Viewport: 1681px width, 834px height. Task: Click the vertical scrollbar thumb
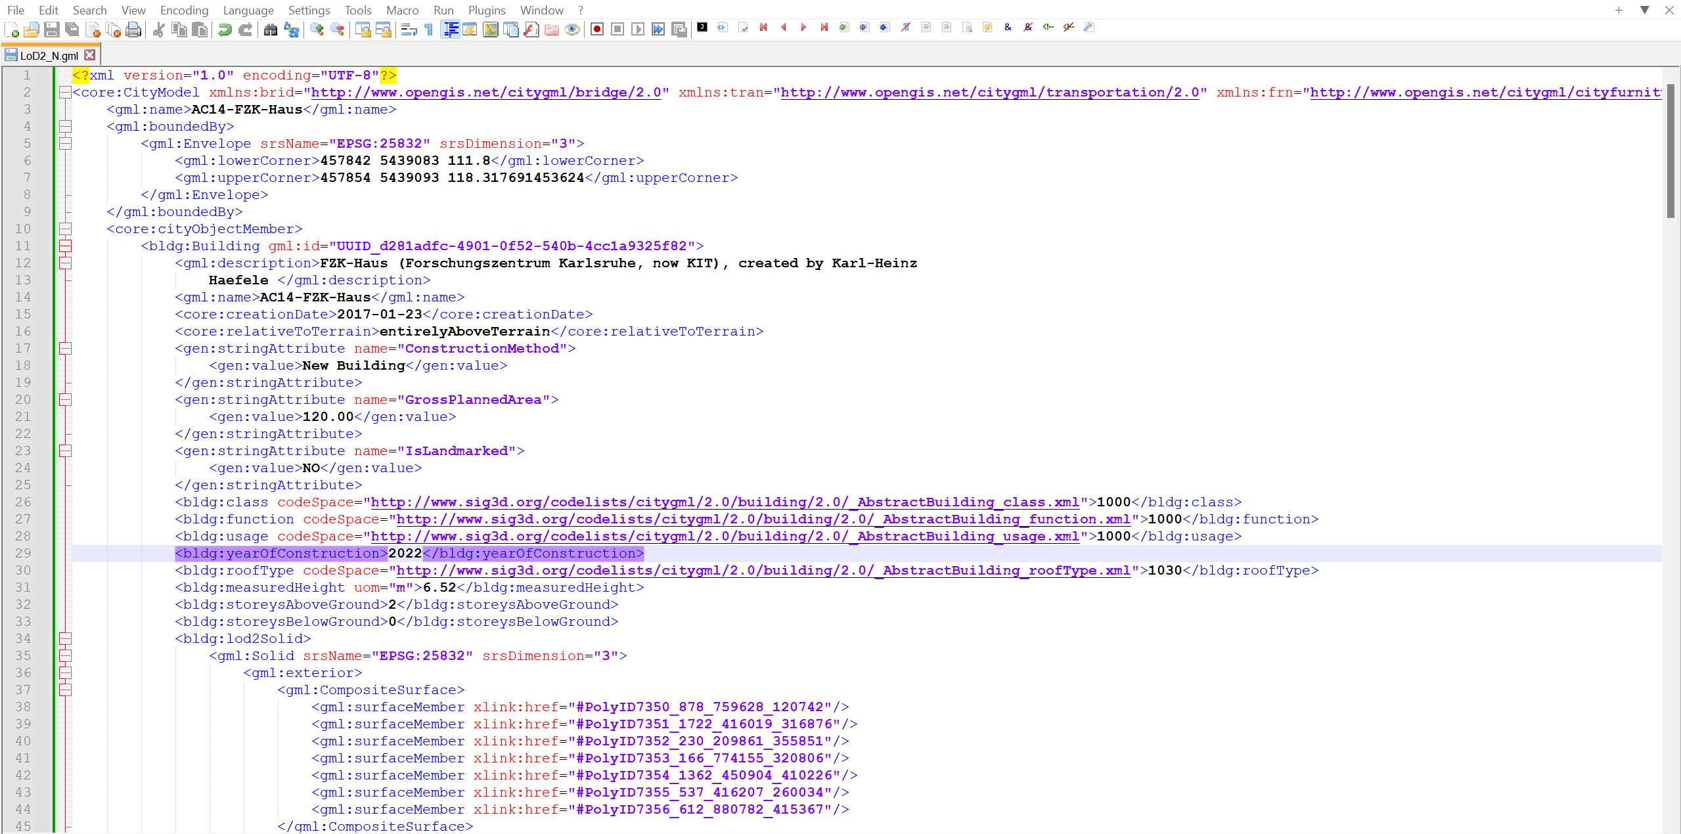point(1670,151)
